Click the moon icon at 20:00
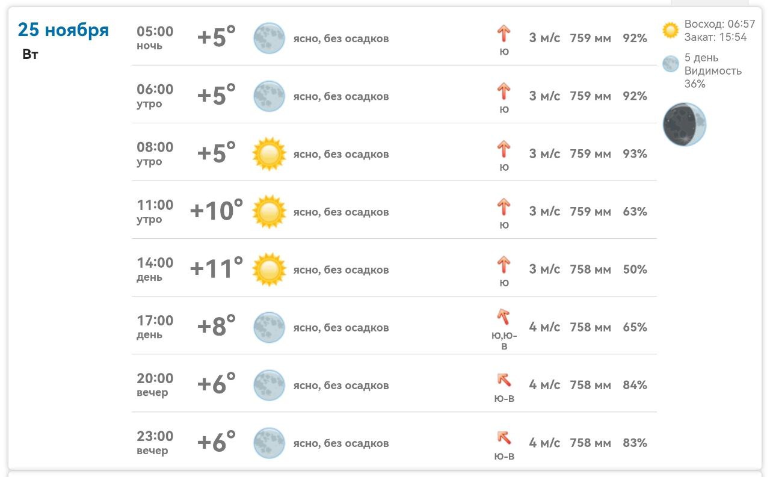Screen dimensions: 770x477 [269, 385]
